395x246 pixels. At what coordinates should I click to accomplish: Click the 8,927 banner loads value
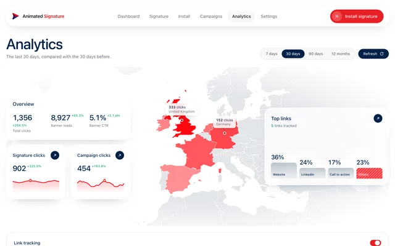pyautogui.click(x=60, y=117)
